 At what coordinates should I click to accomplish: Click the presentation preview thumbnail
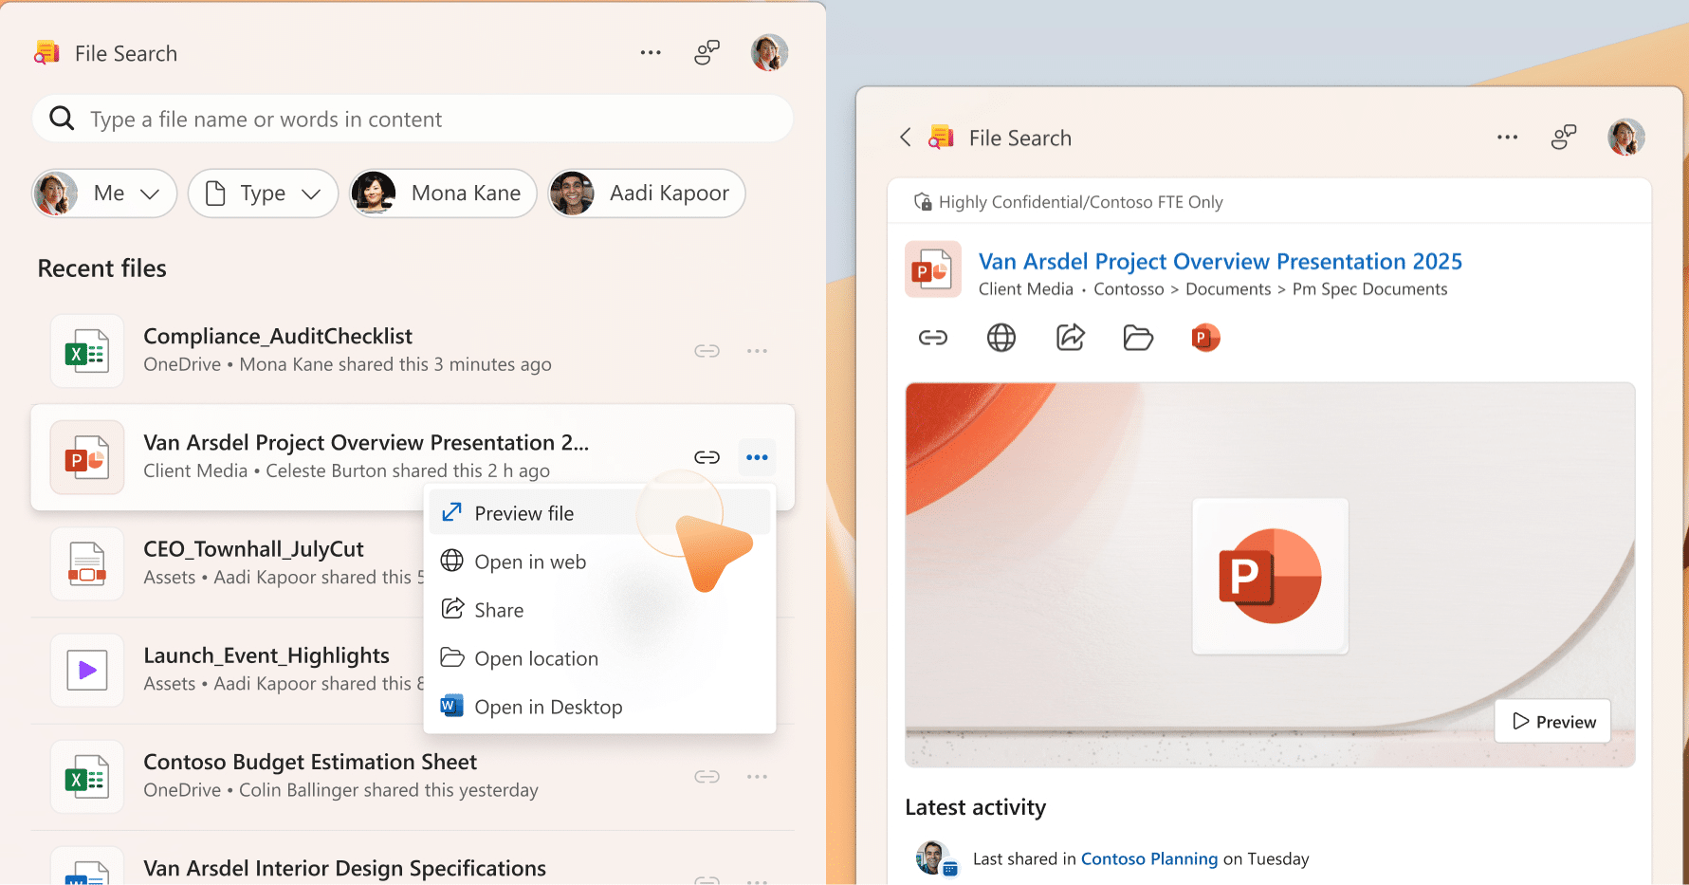[1270, 575]
